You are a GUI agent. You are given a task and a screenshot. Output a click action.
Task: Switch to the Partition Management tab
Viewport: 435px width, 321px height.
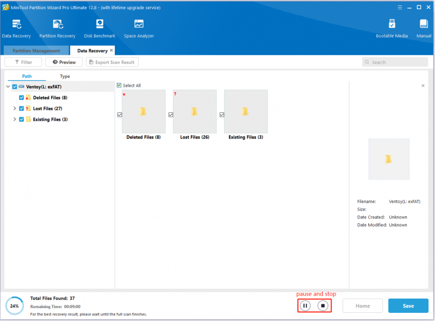point(36,51)
